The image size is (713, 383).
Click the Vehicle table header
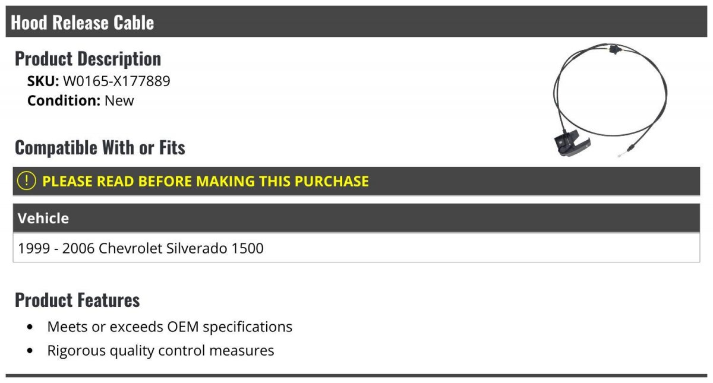tap(356, 218)
